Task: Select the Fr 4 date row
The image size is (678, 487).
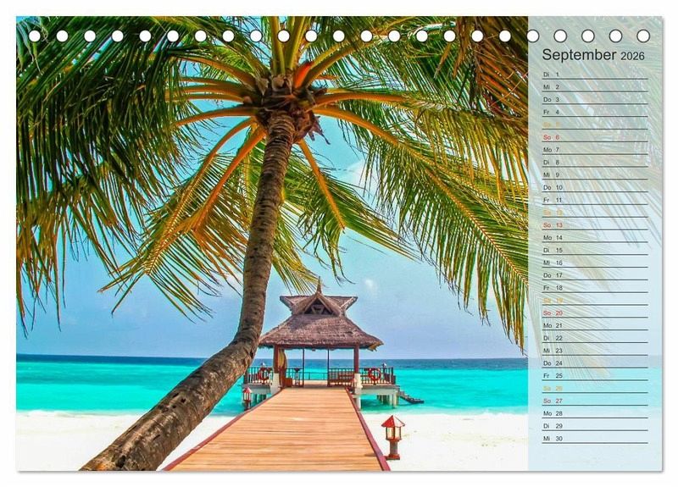Action: tap(594, 112)
